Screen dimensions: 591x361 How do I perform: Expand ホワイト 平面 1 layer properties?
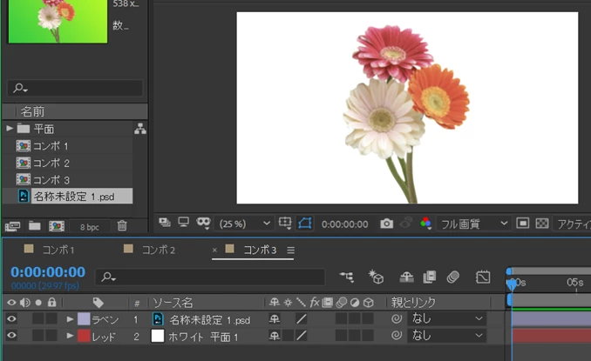pos(70,336)
